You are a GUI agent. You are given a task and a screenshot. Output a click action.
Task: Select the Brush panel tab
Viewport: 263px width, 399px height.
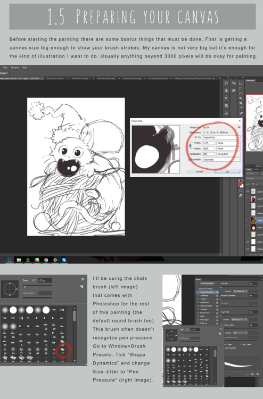coord(198,279)
